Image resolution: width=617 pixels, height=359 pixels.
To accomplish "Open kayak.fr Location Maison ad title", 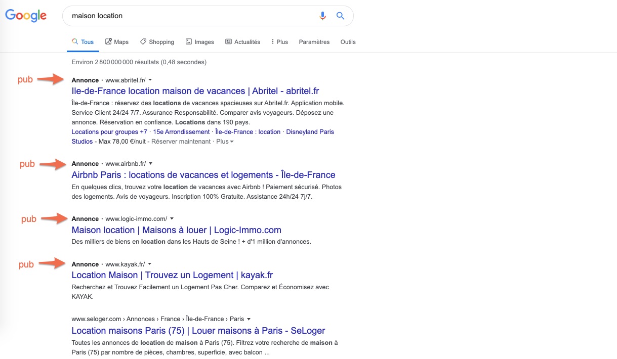I will pos(172,275).
